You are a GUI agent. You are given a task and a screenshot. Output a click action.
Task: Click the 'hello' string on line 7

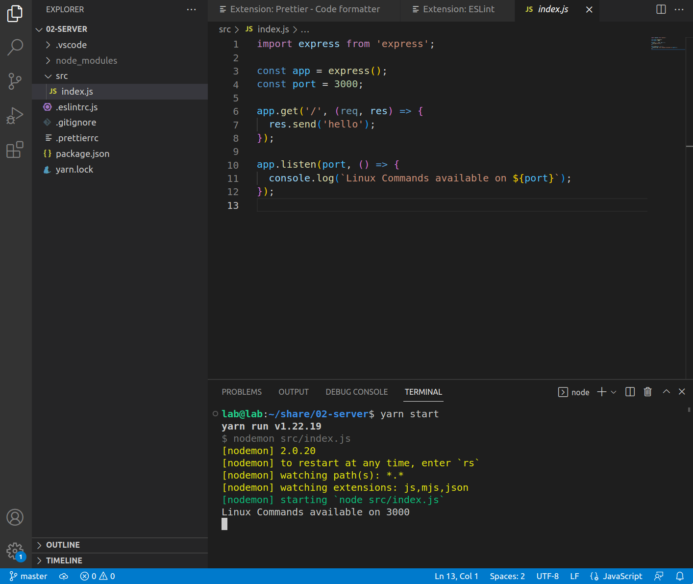coord(343,125)
